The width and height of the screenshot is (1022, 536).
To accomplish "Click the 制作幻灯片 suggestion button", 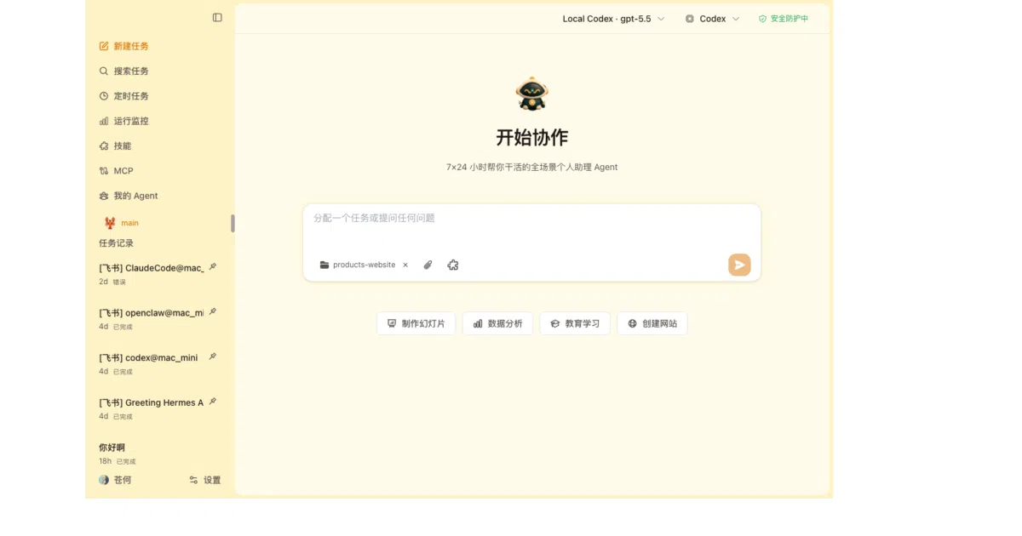I will (x=416, y=323).
